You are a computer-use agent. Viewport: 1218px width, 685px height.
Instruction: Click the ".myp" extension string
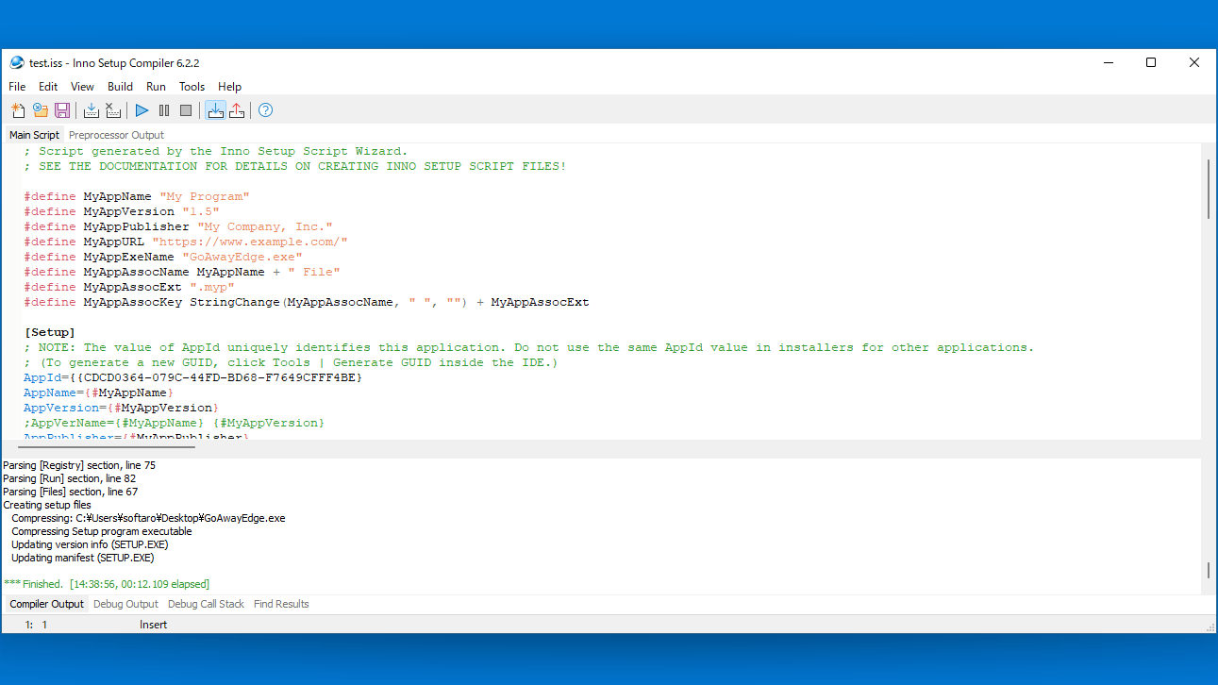(x=212, y=287)
